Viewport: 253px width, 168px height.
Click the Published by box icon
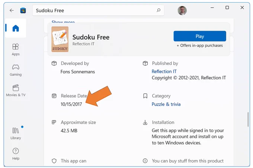point(145,63)
